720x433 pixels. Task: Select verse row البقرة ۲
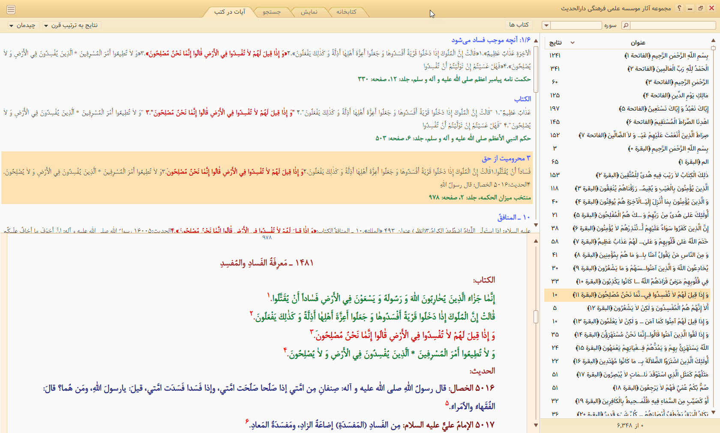point(627,175)
